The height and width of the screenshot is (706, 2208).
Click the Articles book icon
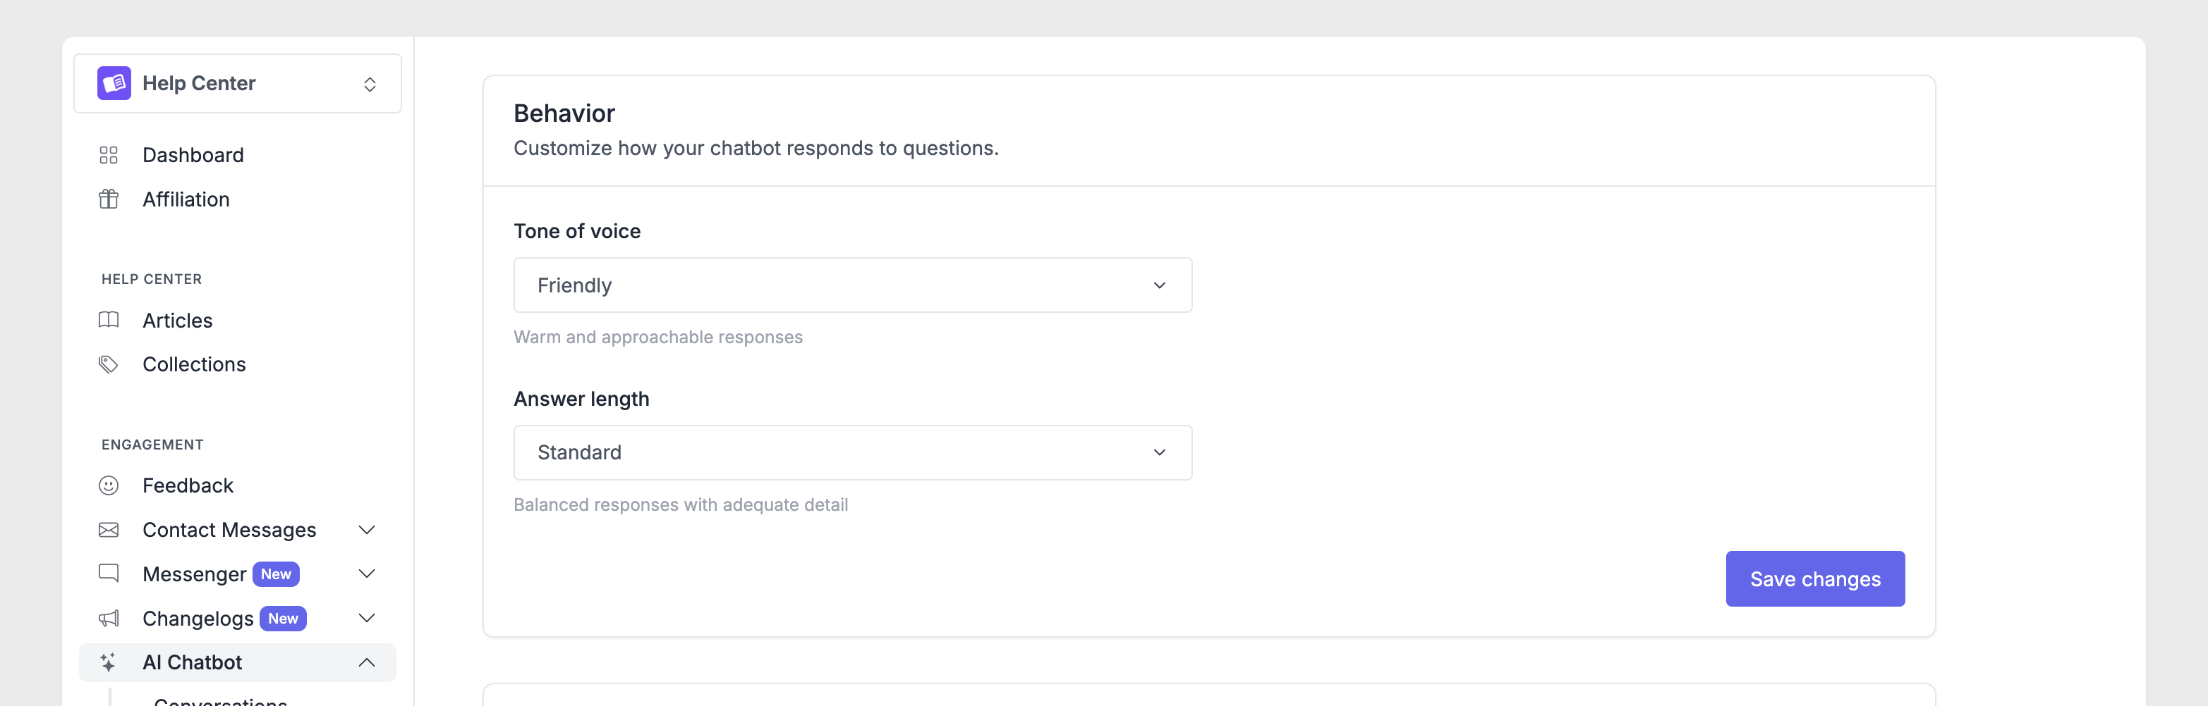pyautogui.click(x=109, y=320)
